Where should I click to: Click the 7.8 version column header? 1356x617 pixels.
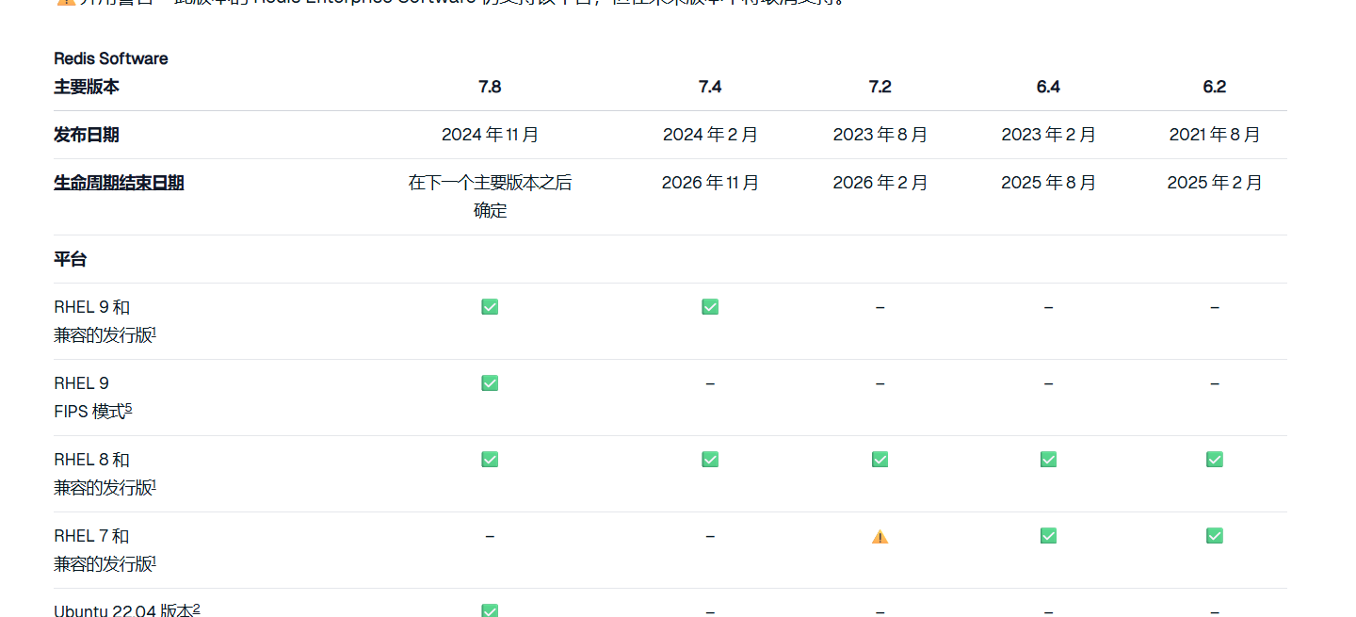point(490,87)
